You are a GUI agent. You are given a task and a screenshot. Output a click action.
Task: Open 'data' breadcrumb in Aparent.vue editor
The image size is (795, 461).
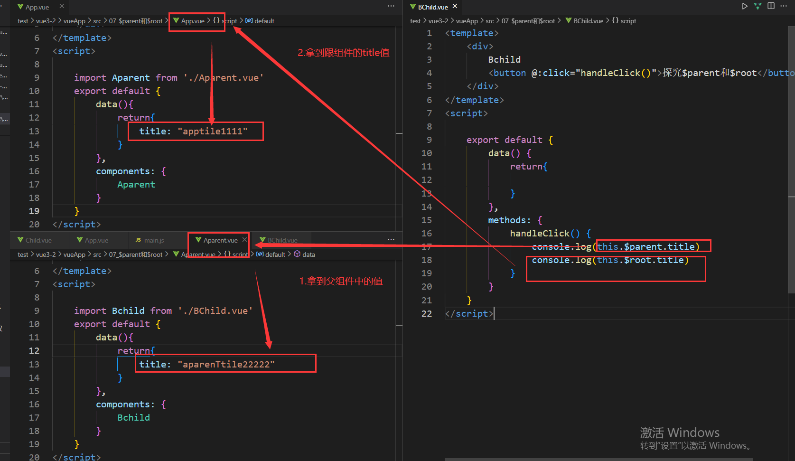[309, 254]
